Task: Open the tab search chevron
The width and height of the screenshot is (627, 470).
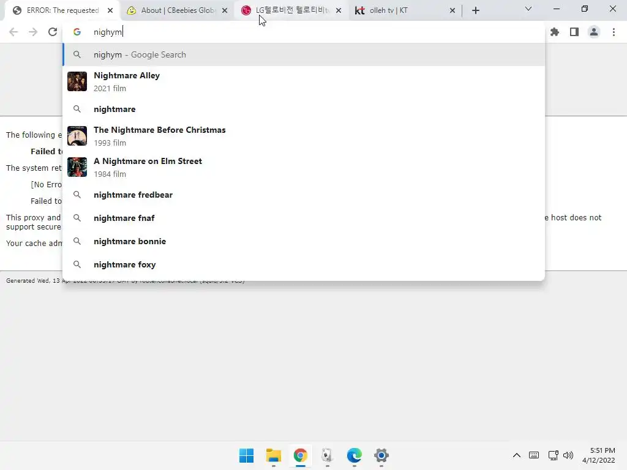Action: pyautogui.click(x=528, y=9)
